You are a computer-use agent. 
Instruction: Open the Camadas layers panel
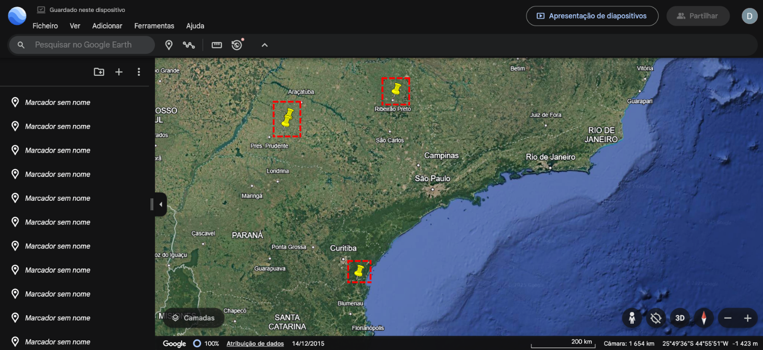click(194, 318)
